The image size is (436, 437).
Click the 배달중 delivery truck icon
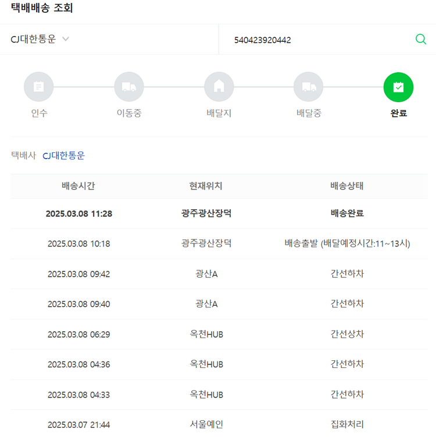coord(309,87)
